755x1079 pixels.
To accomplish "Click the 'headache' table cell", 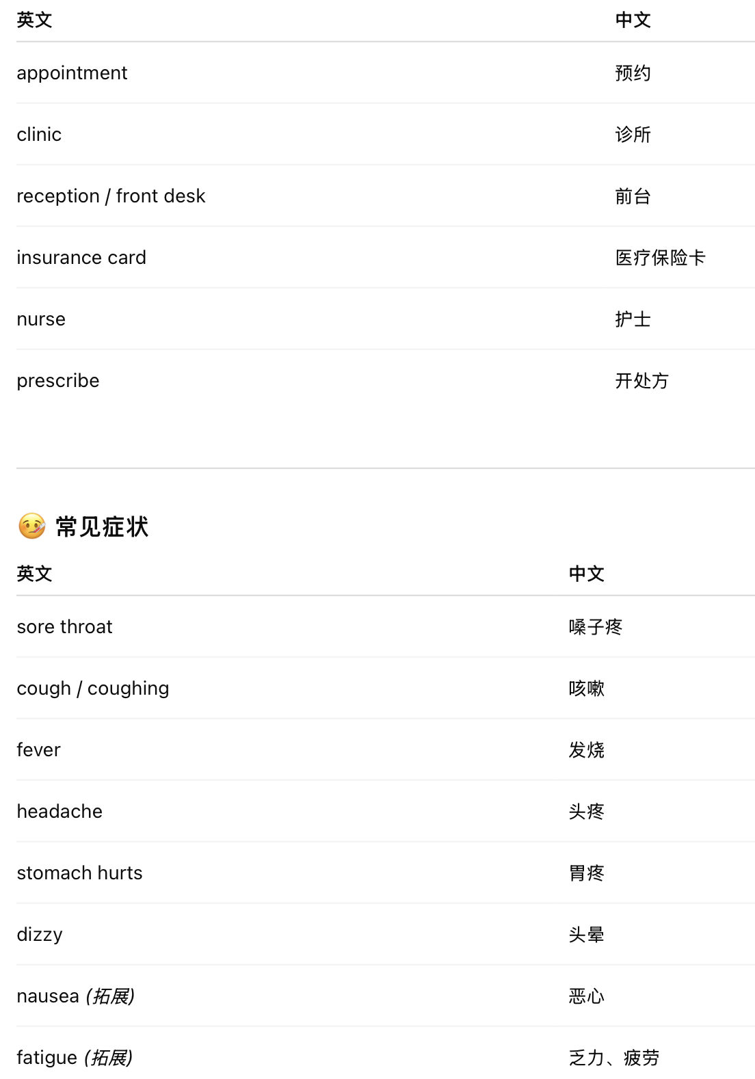I will point(59,812).
